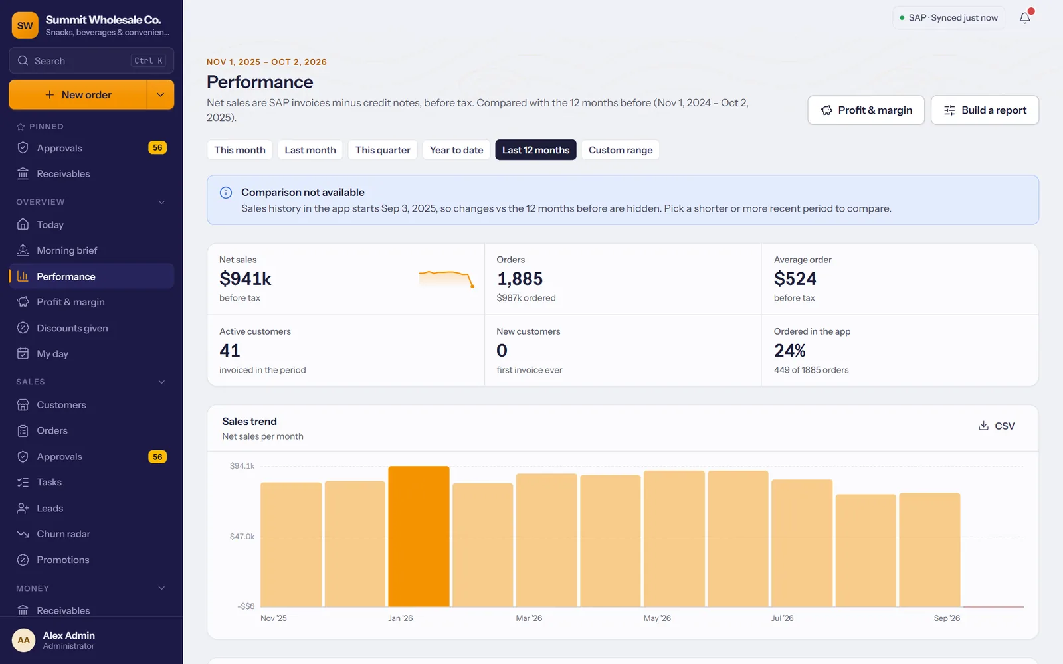1063x664 pixels.
Task: Click the pinned Receivables bank icon
Action: [x=23, y=174]
